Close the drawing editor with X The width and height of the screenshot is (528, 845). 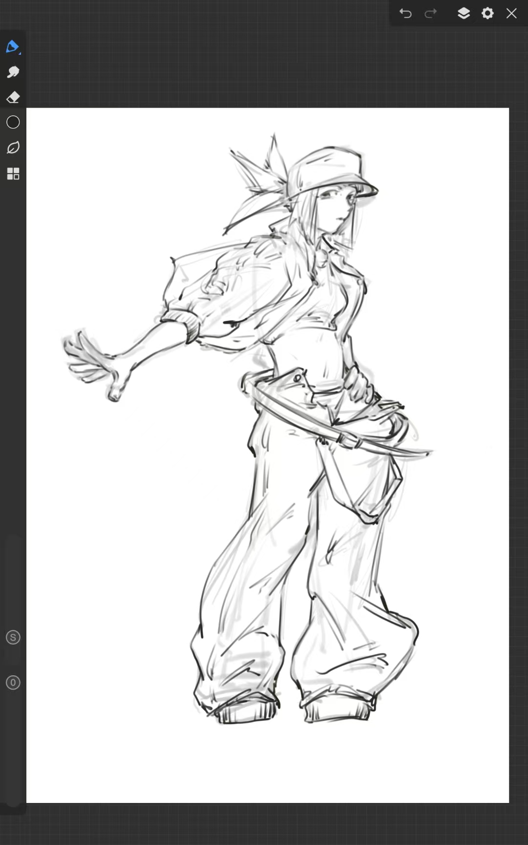point(511,13)
